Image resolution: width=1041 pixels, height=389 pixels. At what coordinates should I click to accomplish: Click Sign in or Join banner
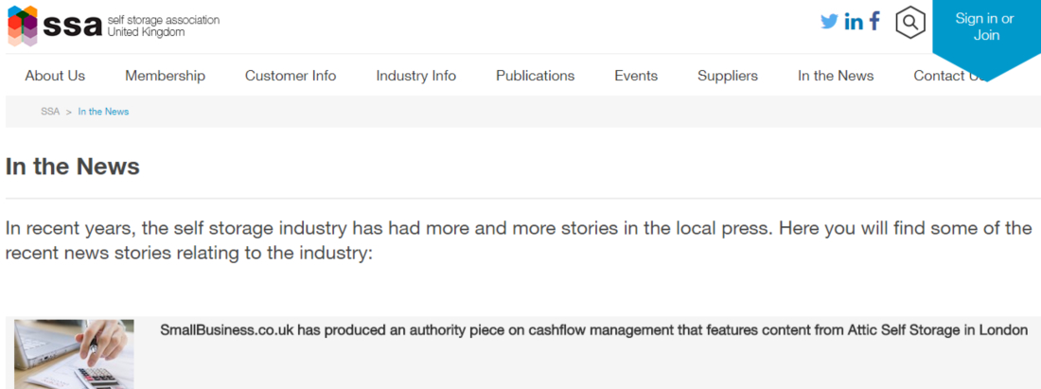point(984,27)
